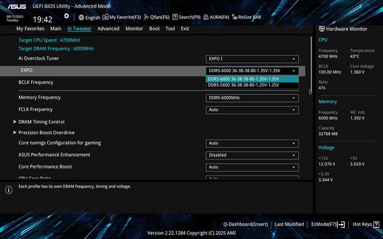Change BIOS language via English icon
The height and width of the screenshot is (239, 383).
pyautogui.click(x=89, y=17)
